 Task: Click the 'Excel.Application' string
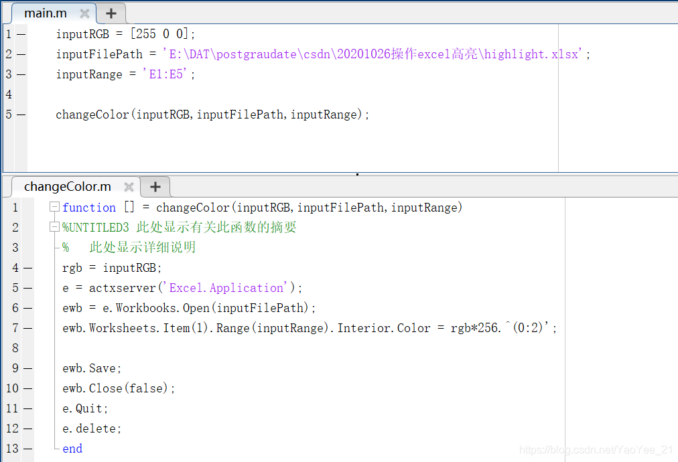tap(225, 288)
